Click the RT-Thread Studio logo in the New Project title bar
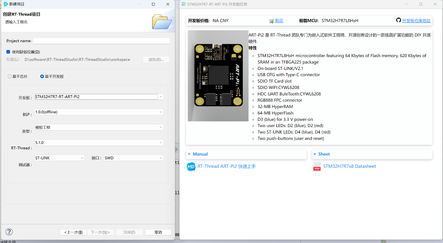 coord(6,4)
